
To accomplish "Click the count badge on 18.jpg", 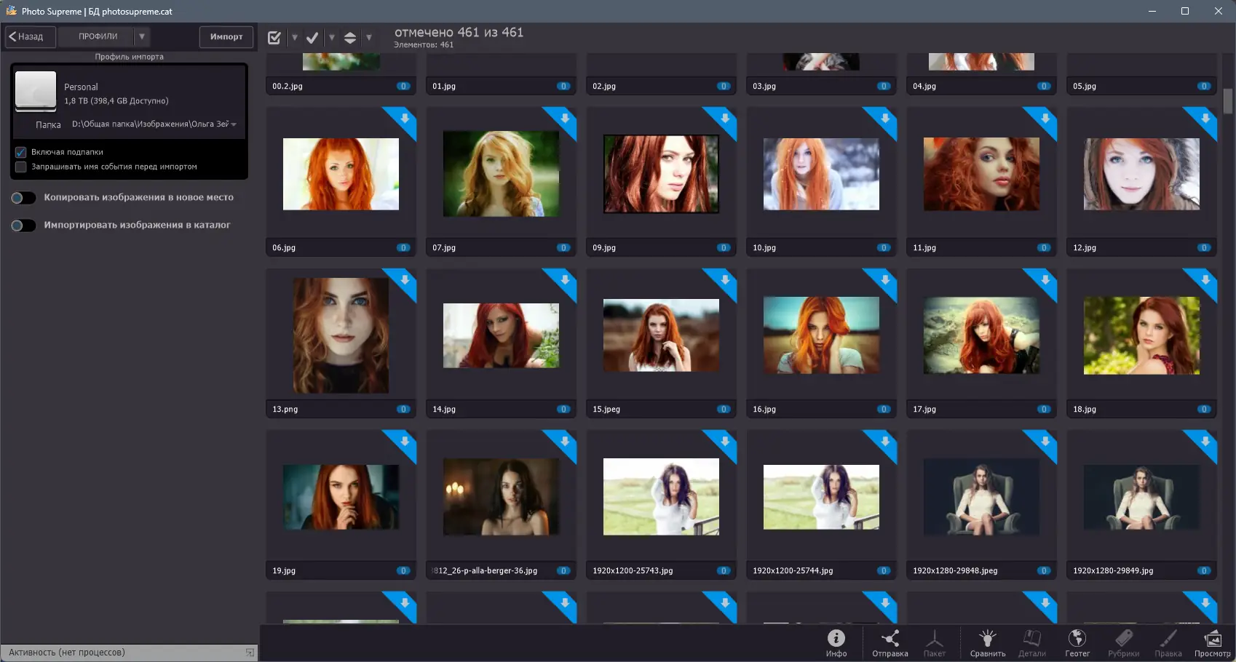I will (x=1204, y=409).
